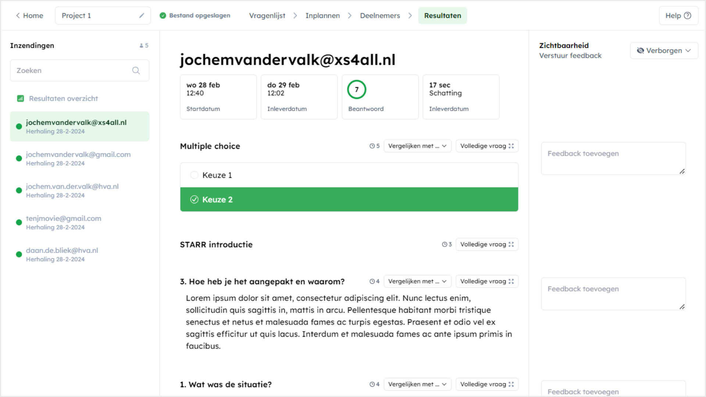Open the Help button
The height and width of the screenshot is (397, 706).
point(678,15)
